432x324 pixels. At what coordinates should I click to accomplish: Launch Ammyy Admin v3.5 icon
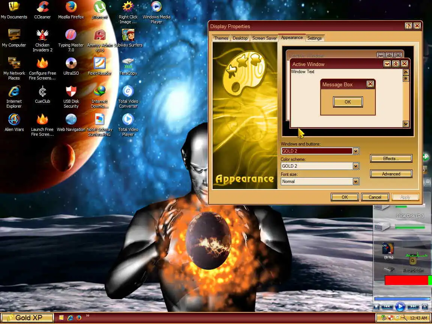(x=99, y=40)
